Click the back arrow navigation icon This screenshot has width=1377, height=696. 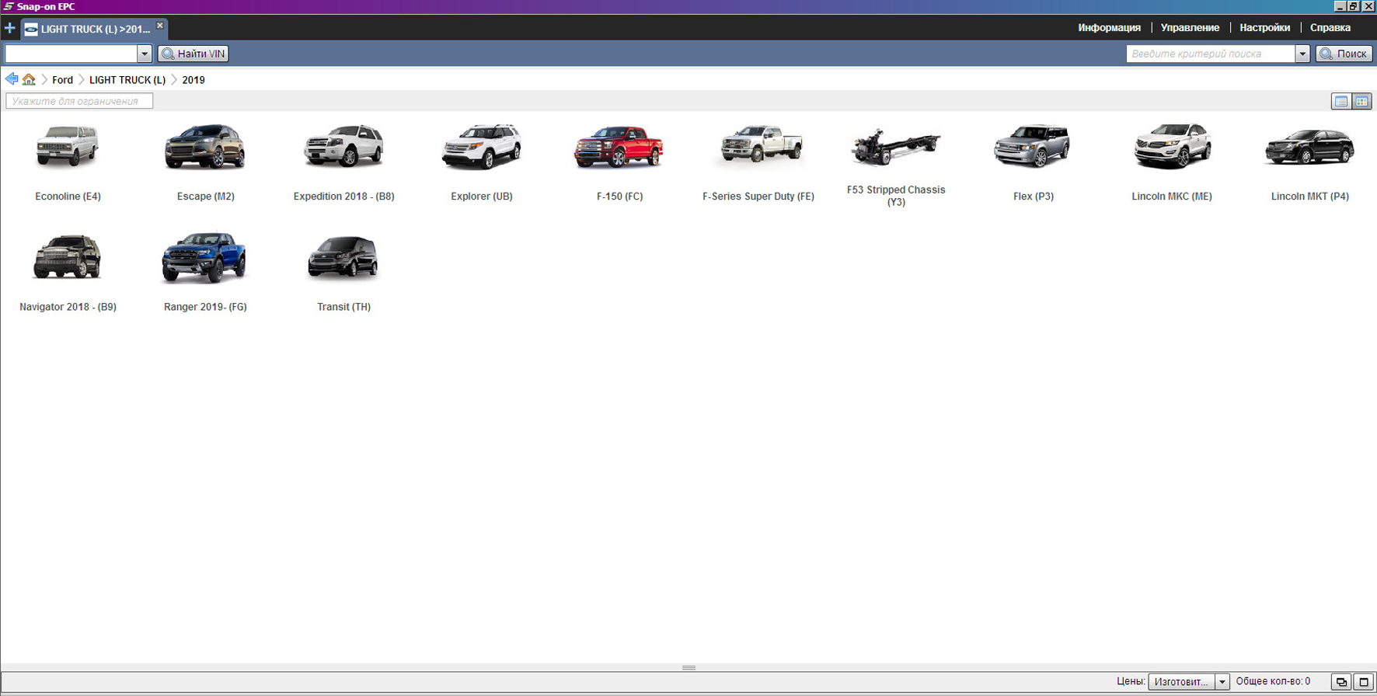pos(11,79)
